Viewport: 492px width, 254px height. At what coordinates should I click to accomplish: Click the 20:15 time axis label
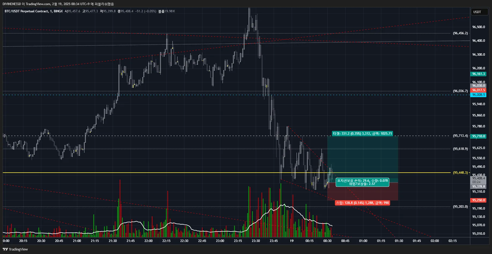tap(23, 241)
